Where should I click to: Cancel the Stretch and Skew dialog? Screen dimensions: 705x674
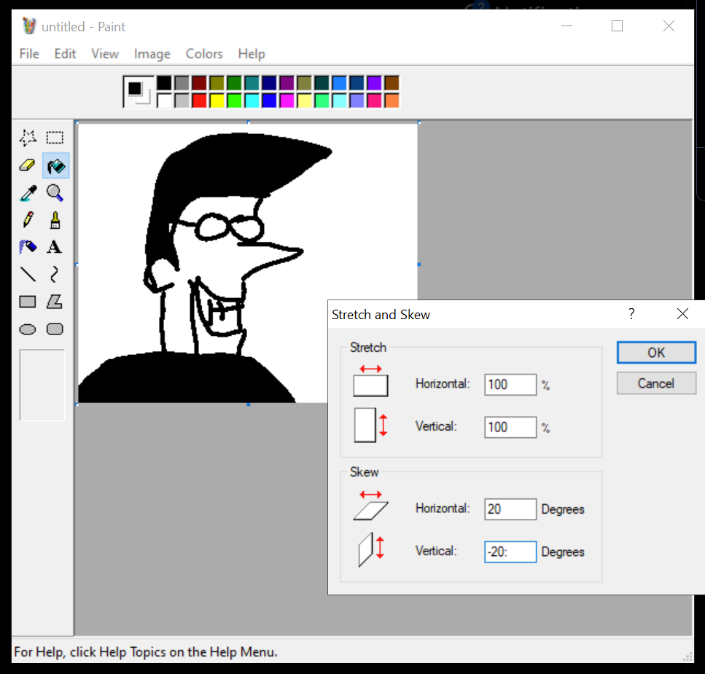pos(656,383)
